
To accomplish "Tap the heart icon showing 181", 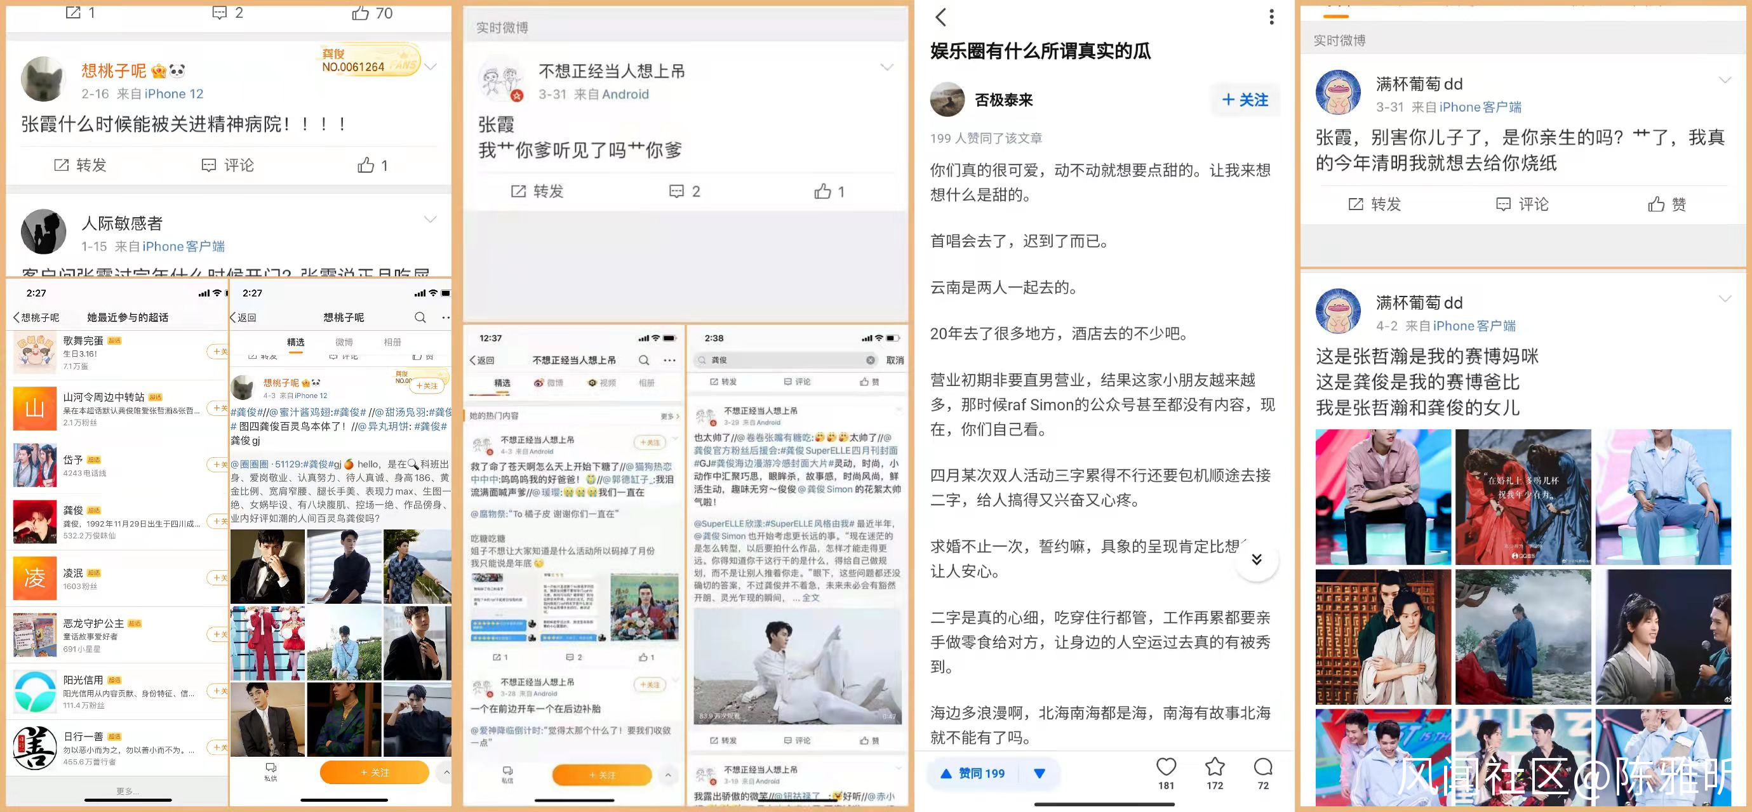I will click(x=1166, y=767).
